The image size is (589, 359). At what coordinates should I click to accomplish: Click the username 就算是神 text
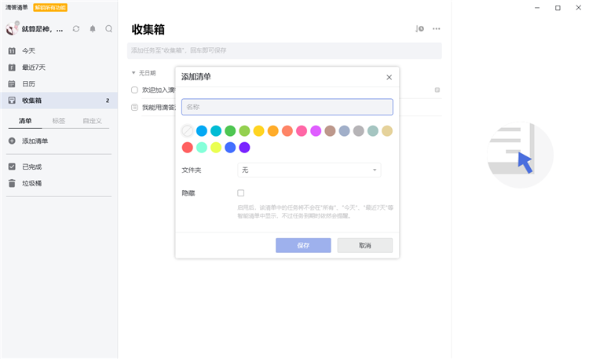pos(42,29)
